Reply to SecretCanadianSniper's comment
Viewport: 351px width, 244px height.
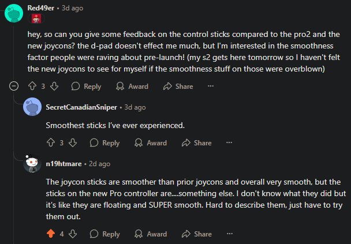tap(104, 143)
